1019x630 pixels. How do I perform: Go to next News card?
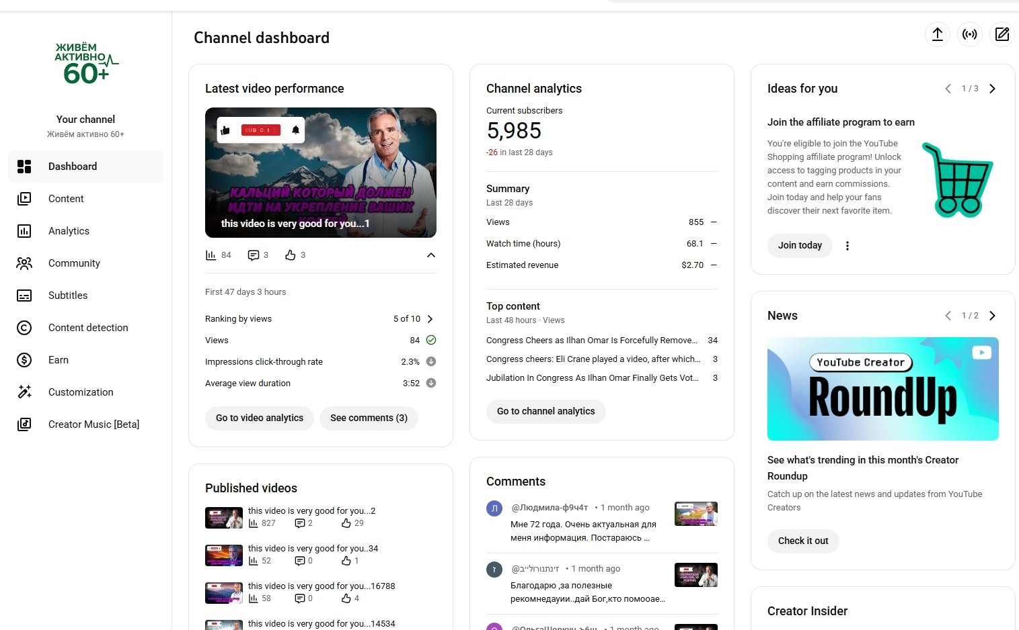click(992, 316)
